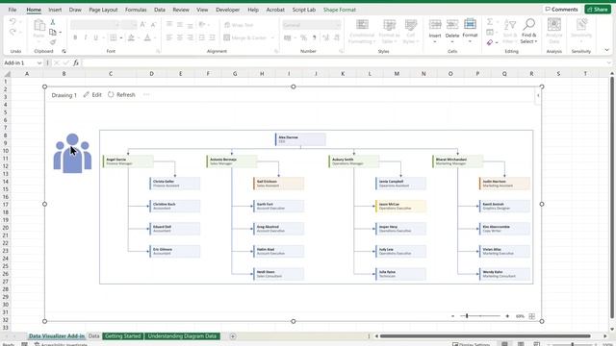Click the diagram zoom out minus button
Screen dimensions: 616x346
[453, 316]
